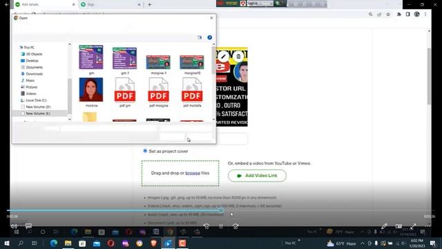The image size is (442, 249).
Task: Open Windows Start menu on taskbar
Action: pyautogui.click(x=7, y=243)
